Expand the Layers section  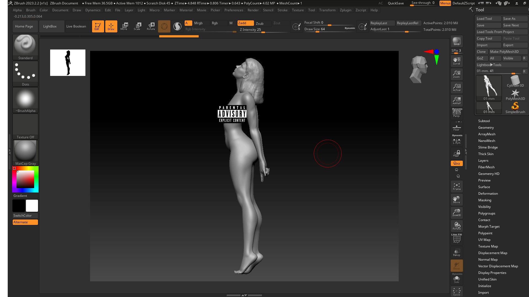click(483, 161)
